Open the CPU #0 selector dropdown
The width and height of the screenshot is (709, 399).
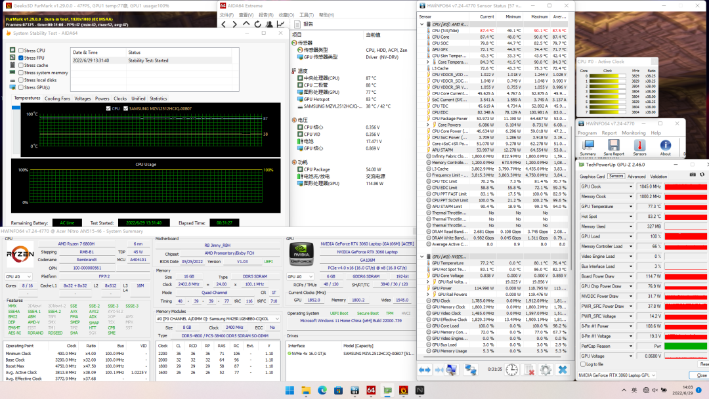(19, 276)
